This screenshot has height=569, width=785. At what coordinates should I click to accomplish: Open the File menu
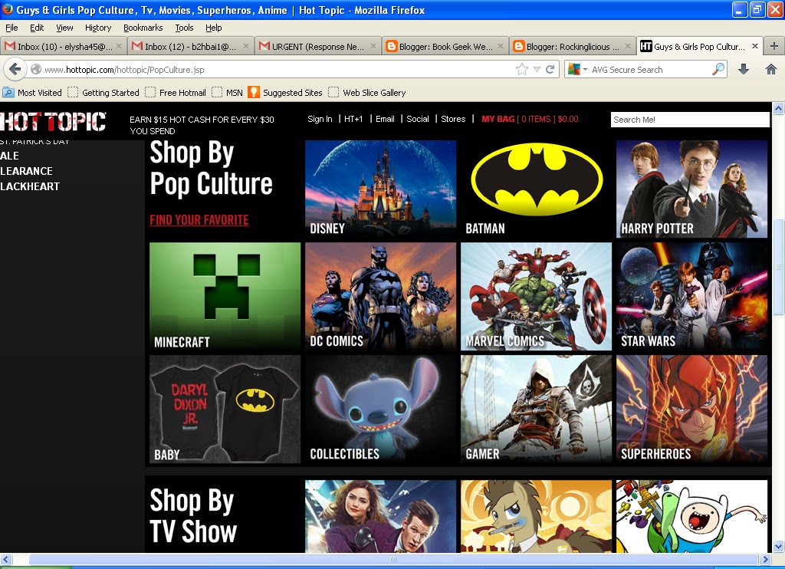coord(11,28)
